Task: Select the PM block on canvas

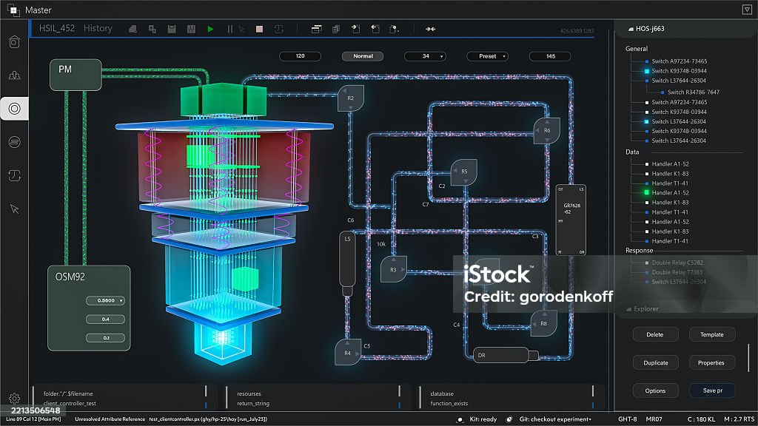Action: 76,75
